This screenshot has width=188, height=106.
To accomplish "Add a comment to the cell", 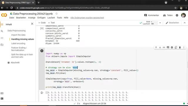I will click(168, 47).
